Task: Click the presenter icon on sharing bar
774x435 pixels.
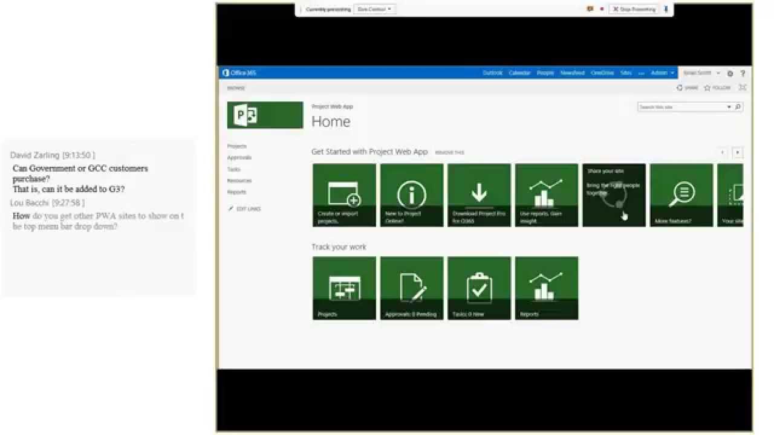Action: tap(590, 9)
